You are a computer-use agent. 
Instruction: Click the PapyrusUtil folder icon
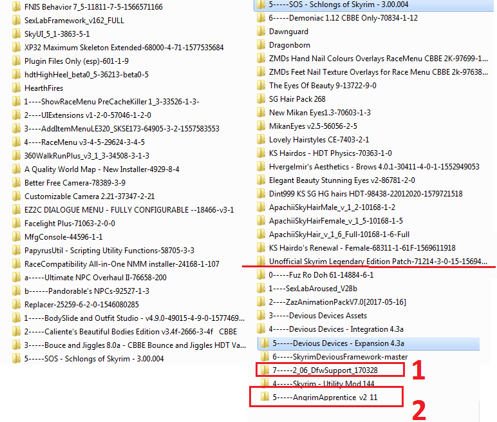[17, 251]
